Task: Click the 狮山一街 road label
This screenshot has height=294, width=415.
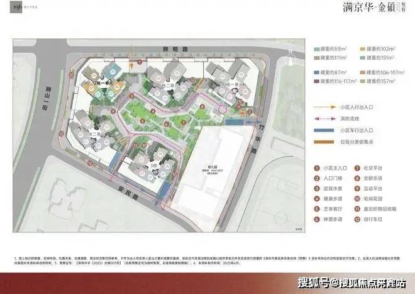Action: (47, 99)
